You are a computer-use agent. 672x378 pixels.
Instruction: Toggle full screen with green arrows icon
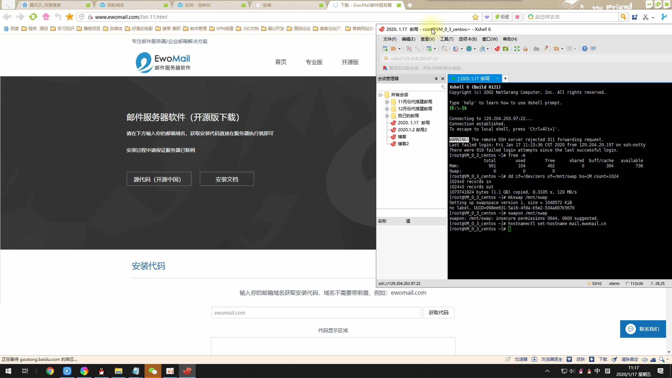pos(517,49)
